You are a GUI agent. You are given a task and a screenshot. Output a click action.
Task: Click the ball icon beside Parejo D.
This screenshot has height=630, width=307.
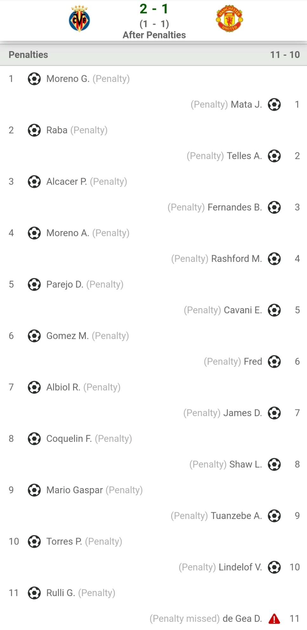[34, 284]
